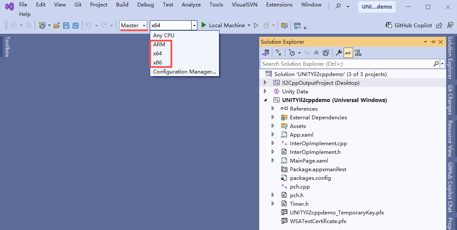Viewport: 457px width, 230px height.
Task: Open the Master configuration dropdown
Action: (x=133, y=26)
